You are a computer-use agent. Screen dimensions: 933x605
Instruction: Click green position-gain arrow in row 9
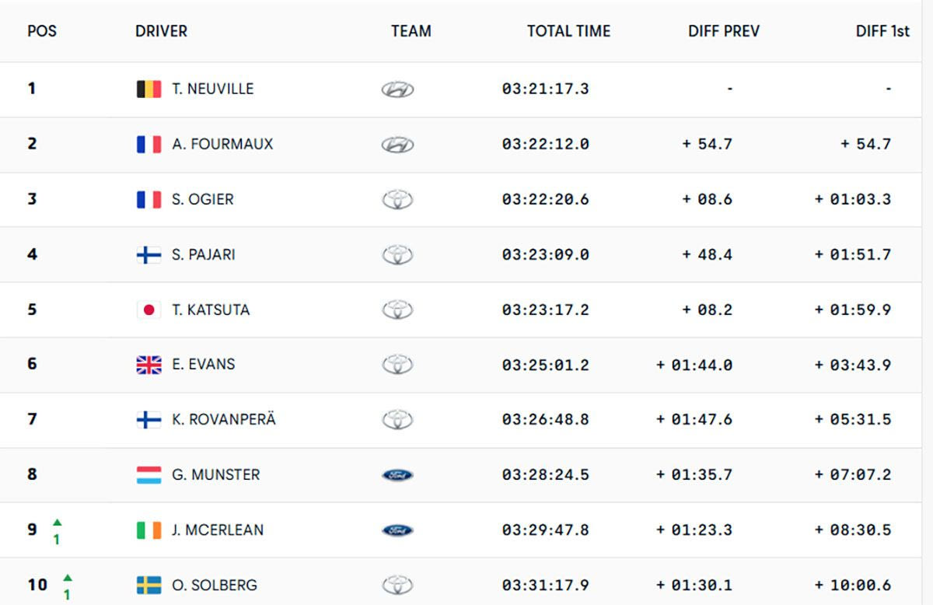(57, 523)
